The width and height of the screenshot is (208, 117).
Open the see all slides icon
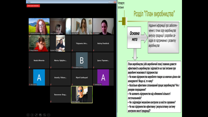(x=40, y=115)
